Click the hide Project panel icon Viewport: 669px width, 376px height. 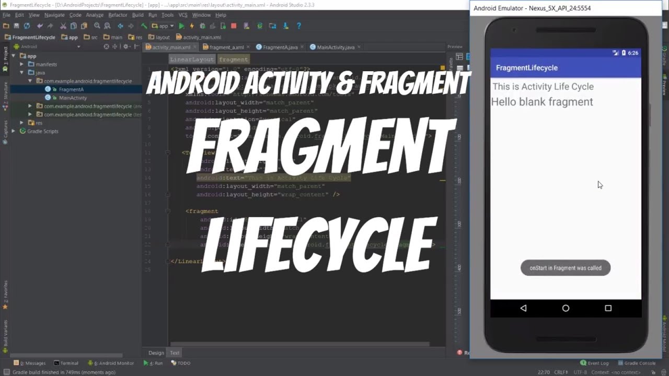(135, 46)
